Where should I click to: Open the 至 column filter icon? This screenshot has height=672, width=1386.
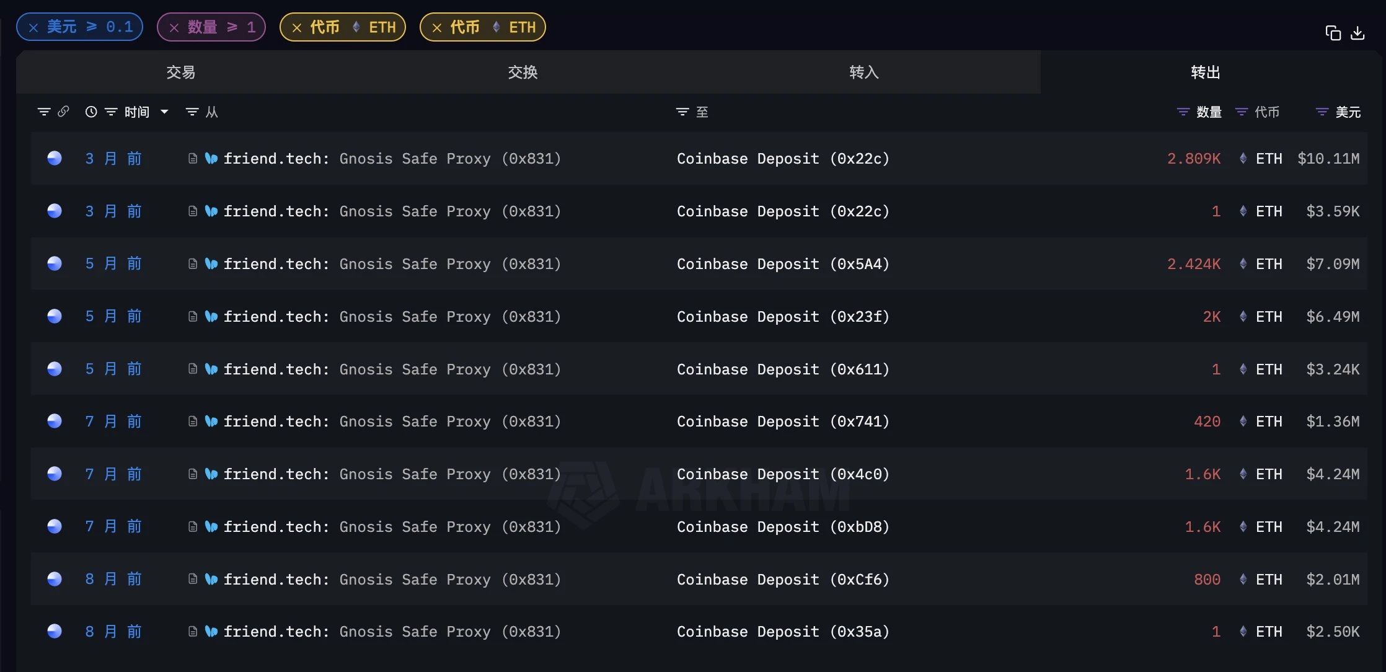point(682,112)
